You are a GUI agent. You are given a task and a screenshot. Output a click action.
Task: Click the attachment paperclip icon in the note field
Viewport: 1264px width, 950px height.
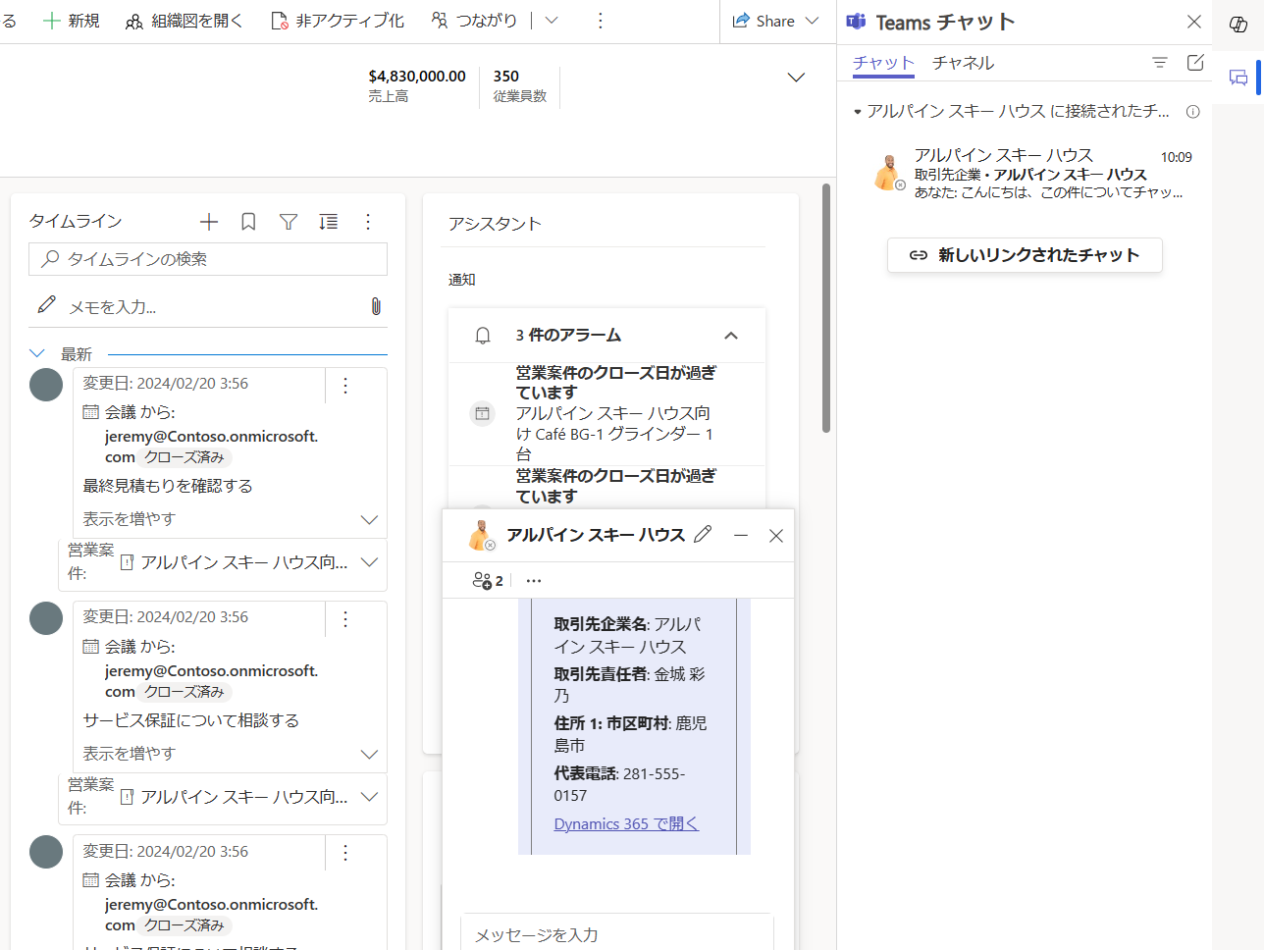coord(376,307)
